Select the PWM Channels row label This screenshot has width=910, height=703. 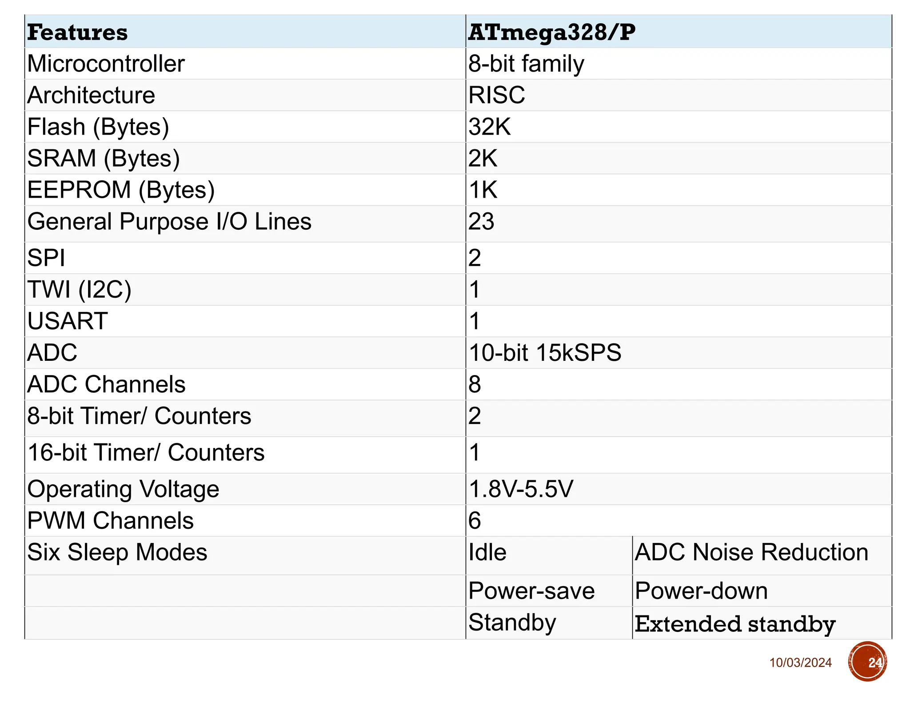pos(110,520)
